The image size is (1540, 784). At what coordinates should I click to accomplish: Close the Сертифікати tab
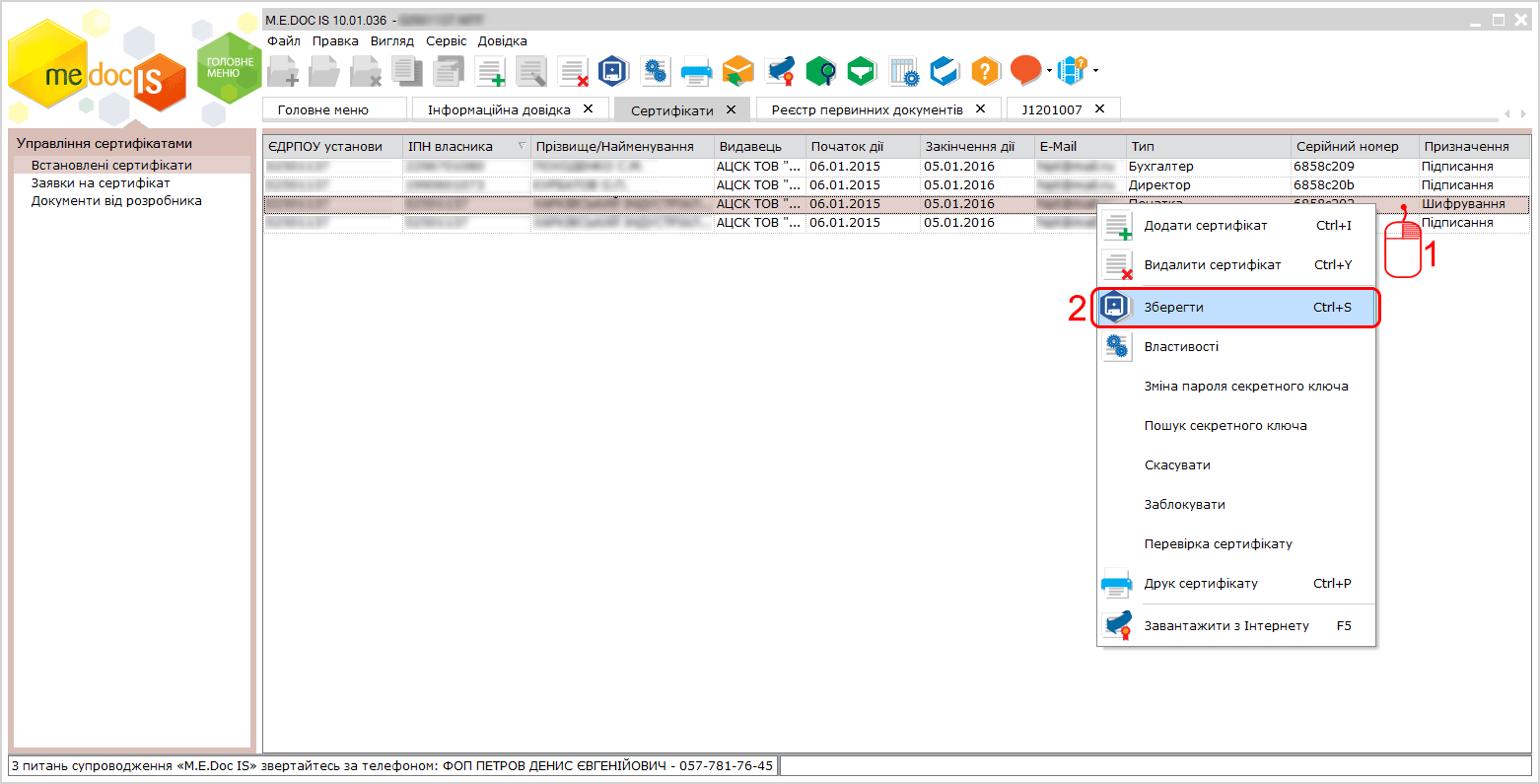[731, 109]
